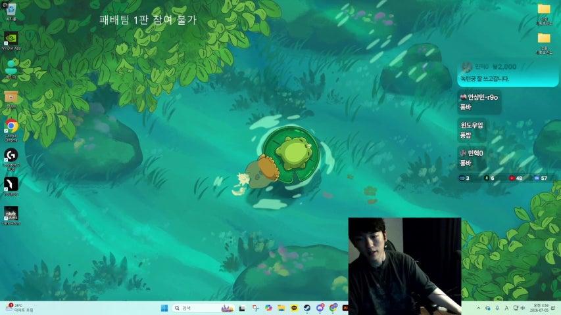
Task: Click the 윈도우임 chat message
Action: pos(472,130)
